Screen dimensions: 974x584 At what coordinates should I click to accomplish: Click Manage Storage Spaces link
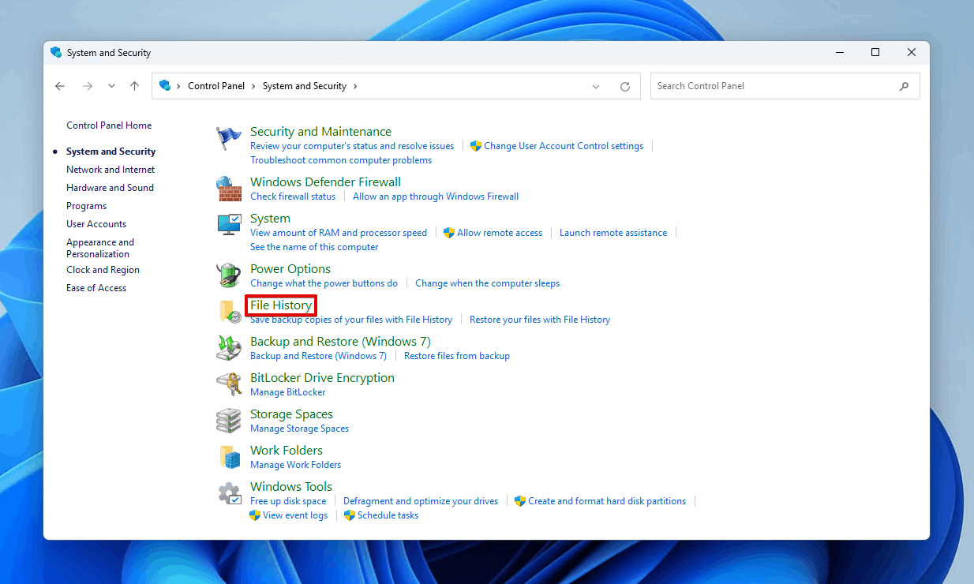(x=299, y=429)
